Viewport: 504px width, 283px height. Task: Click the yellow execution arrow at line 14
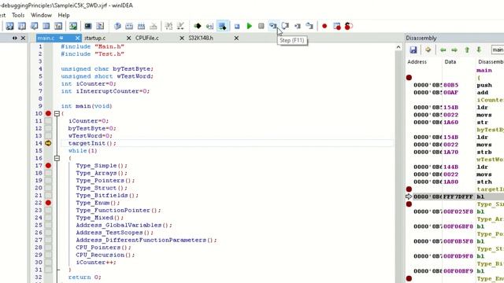(48, 143)
